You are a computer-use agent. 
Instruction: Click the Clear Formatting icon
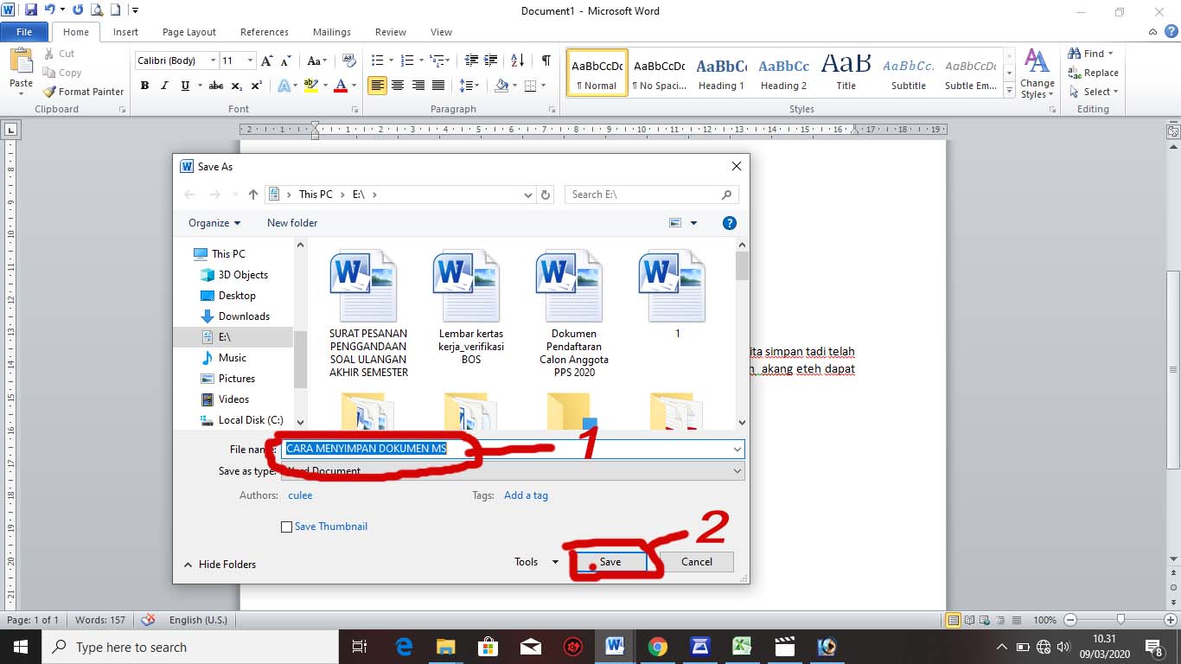(349, 61)
